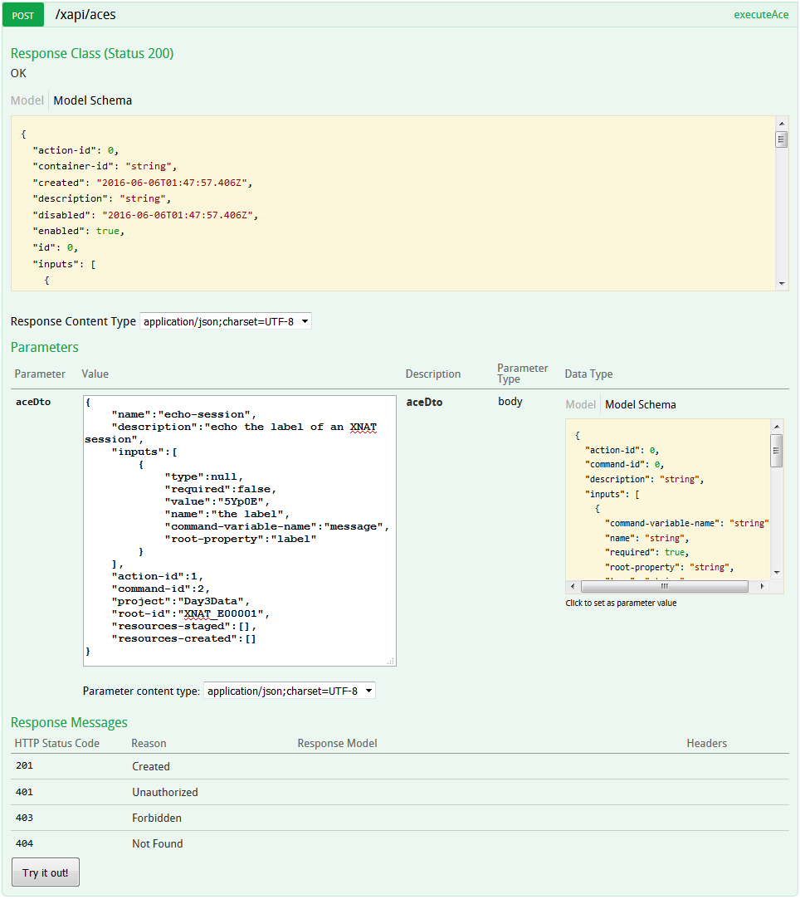Screen dimensions: 800x899
Task: Click inside the aceDto value text area
Action: tap(239, 530)
